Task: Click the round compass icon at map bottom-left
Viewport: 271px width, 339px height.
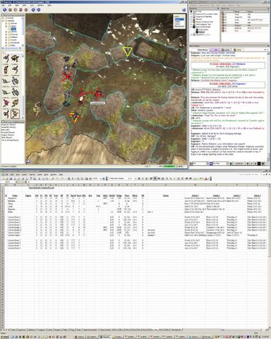Action: pyautogui.click(x=28, y=161)
